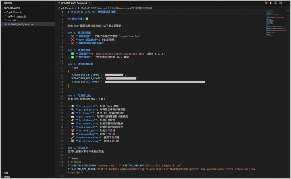Click the **ls-issues** list item text

click(85, 113)
